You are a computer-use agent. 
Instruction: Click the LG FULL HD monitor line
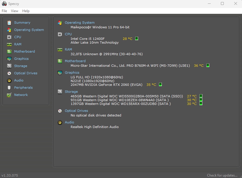[x=97, y=77]
